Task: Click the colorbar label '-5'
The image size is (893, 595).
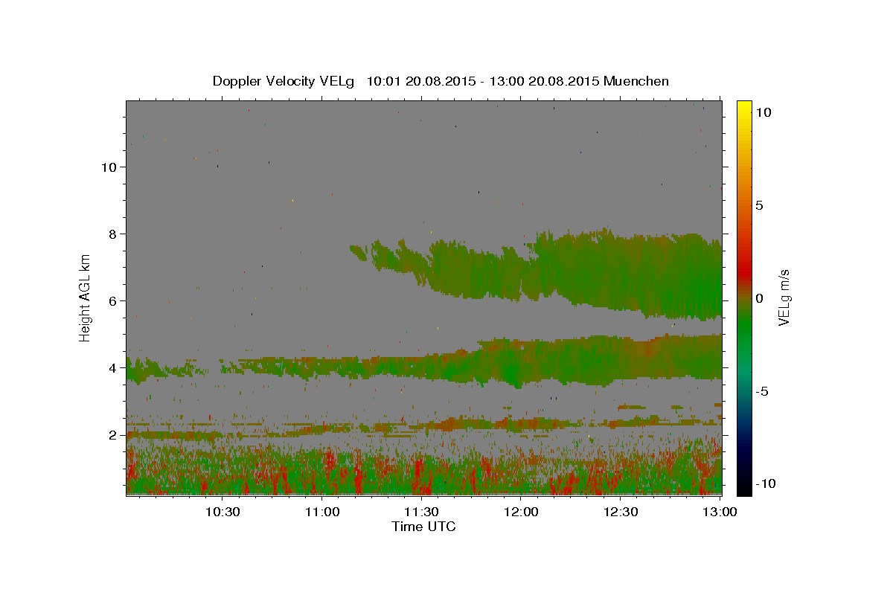Action: pyautogui.click(x=761, y=391)
